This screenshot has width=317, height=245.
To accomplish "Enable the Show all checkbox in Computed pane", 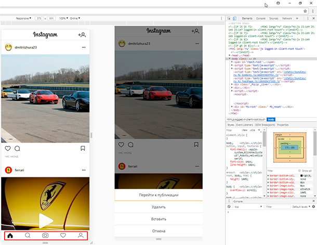I will click(x=299, y=171).
